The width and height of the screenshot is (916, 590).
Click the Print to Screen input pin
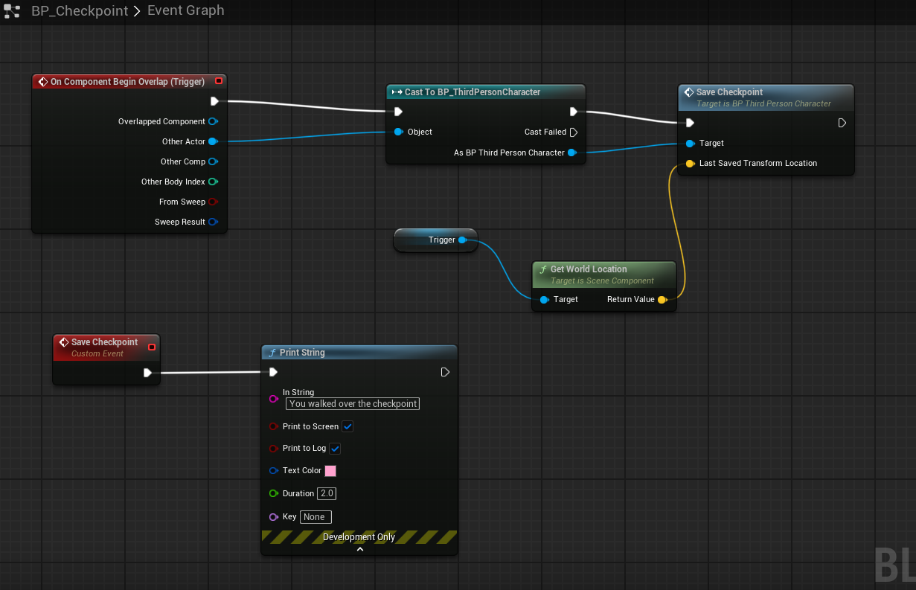click(x=274, y=426)
